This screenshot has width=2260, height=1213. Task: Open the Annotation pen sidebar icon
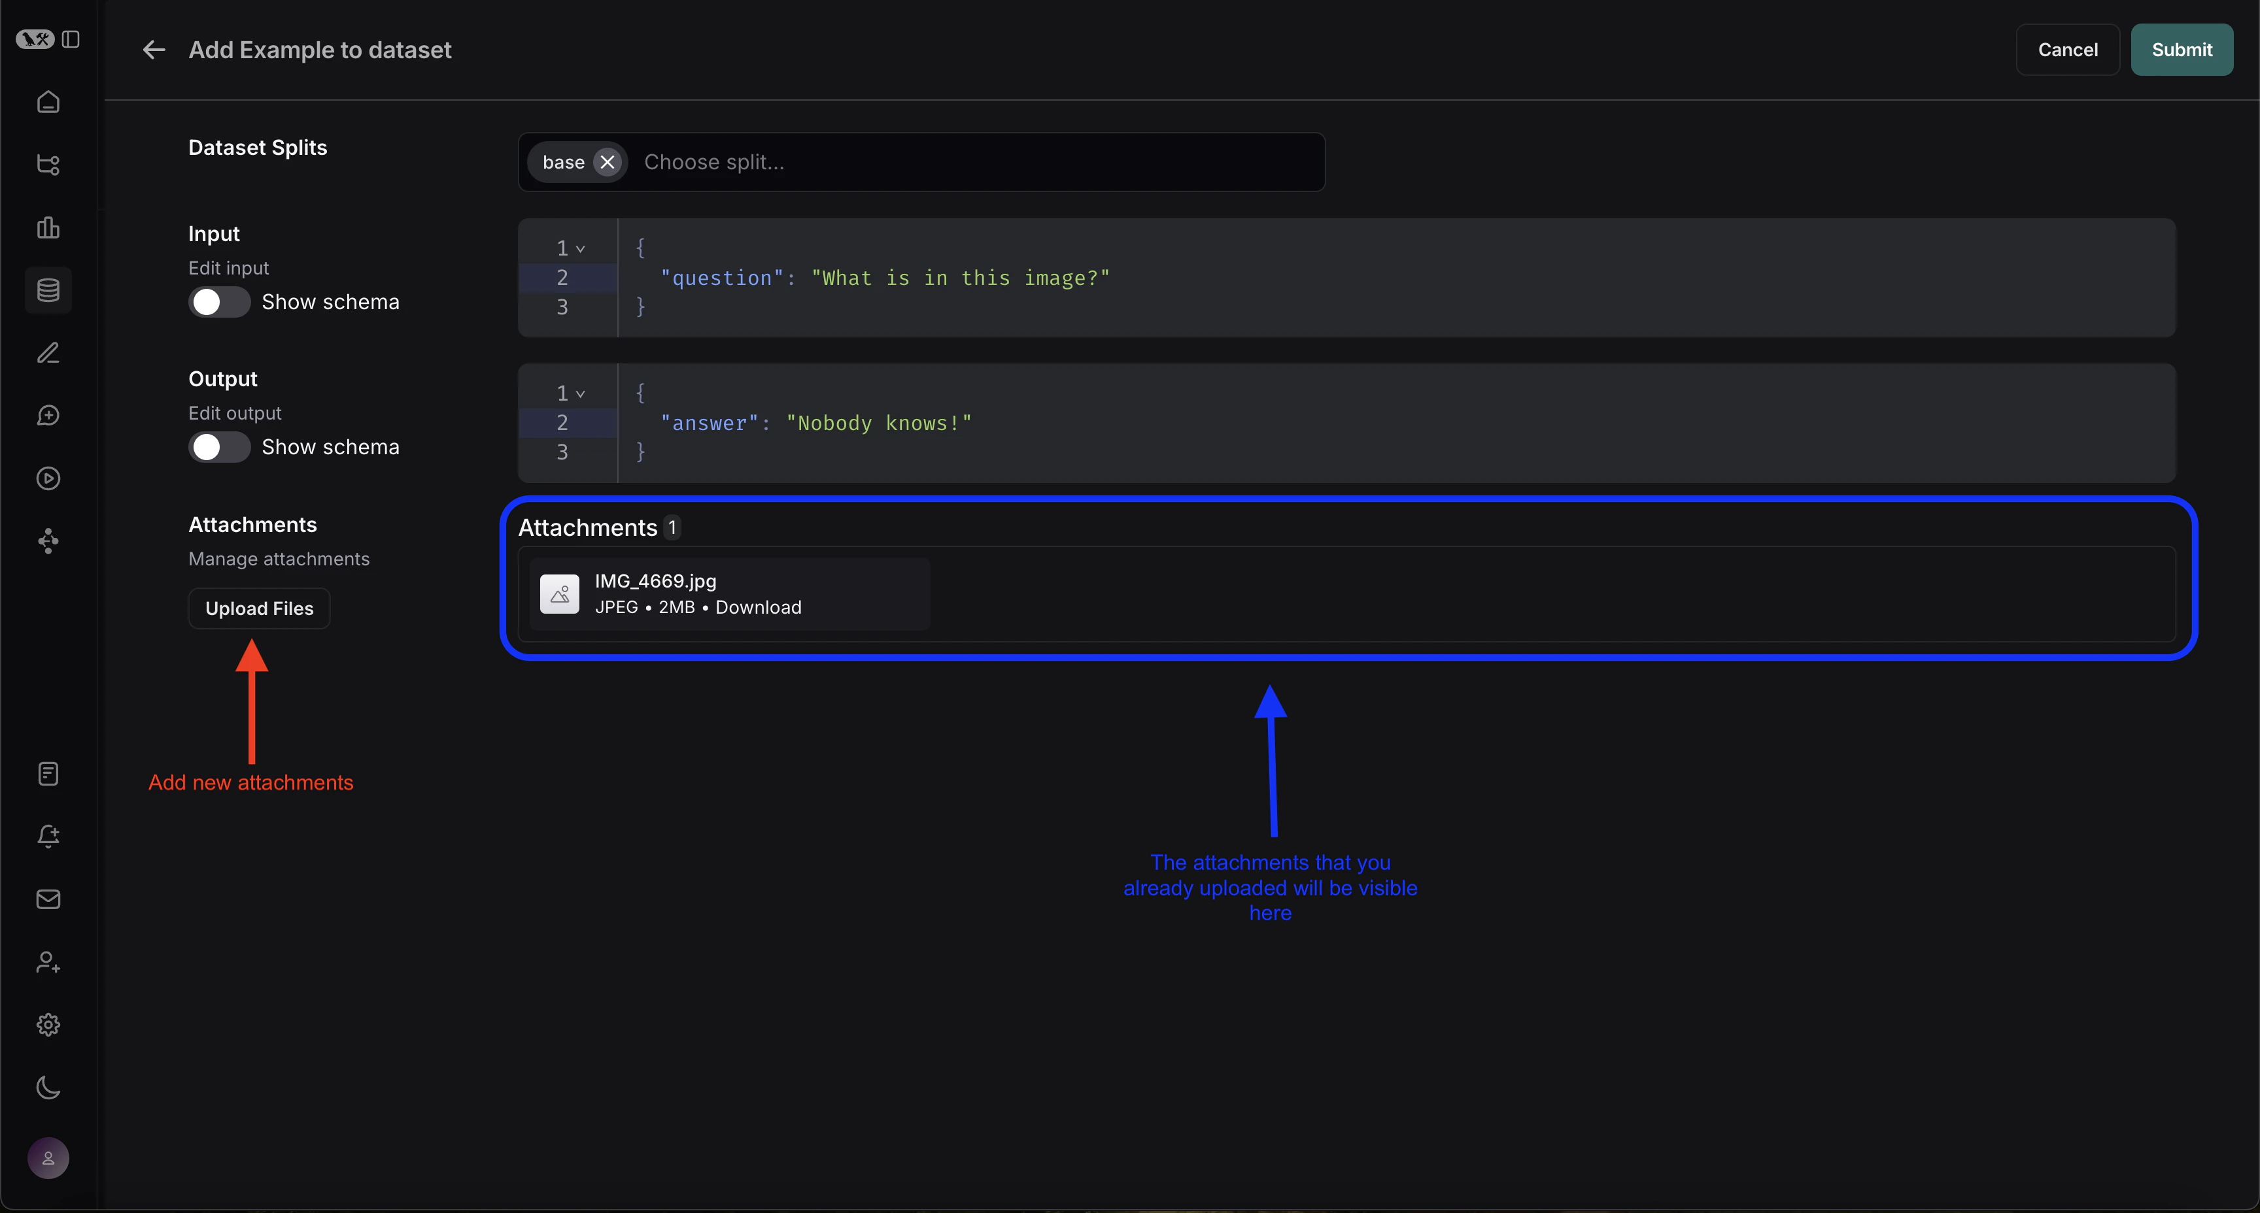pos(48,352)
